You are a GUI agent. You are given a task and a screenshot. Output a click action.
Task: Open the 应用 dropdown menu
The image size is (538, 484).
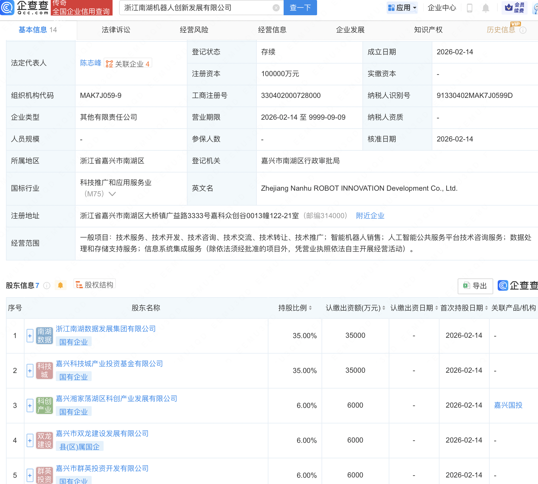(402, 8)
